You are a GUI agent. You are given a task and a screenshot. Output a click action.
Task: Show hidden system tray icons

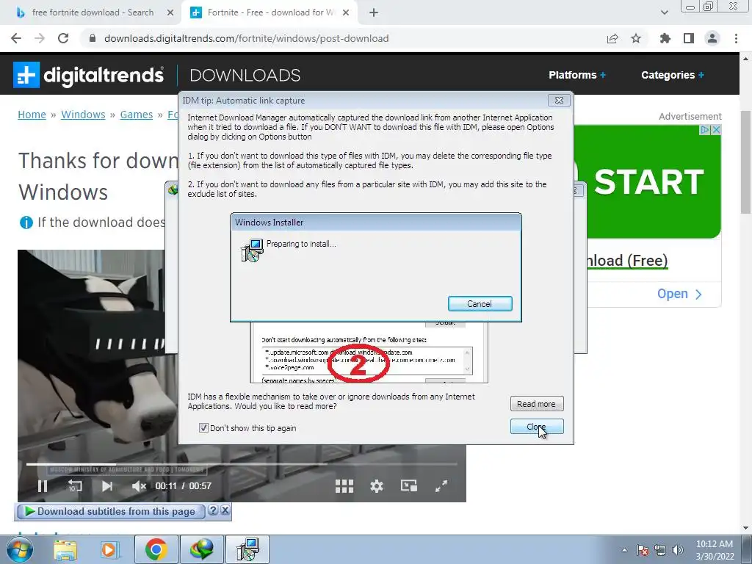[624, 550]
